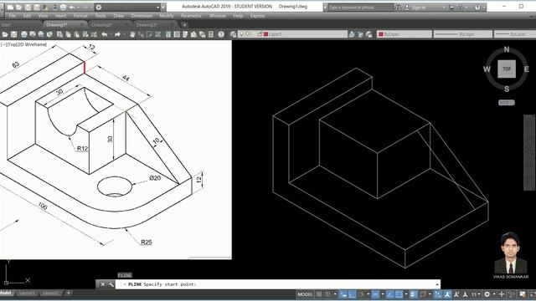Click the red Layer1 color square
Viewport: 536px width, 301px height.
pos(266,34)
